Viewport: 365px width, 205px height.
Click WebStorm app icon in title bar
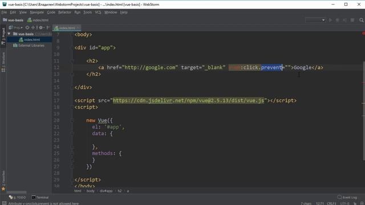click(x=4, y=4)
